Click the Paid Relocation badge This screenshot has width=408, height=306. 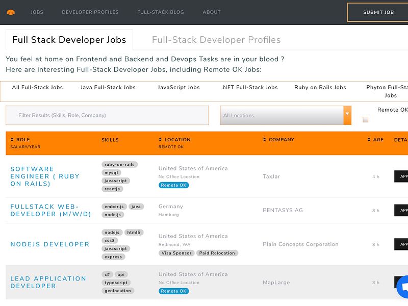point(217,252)
